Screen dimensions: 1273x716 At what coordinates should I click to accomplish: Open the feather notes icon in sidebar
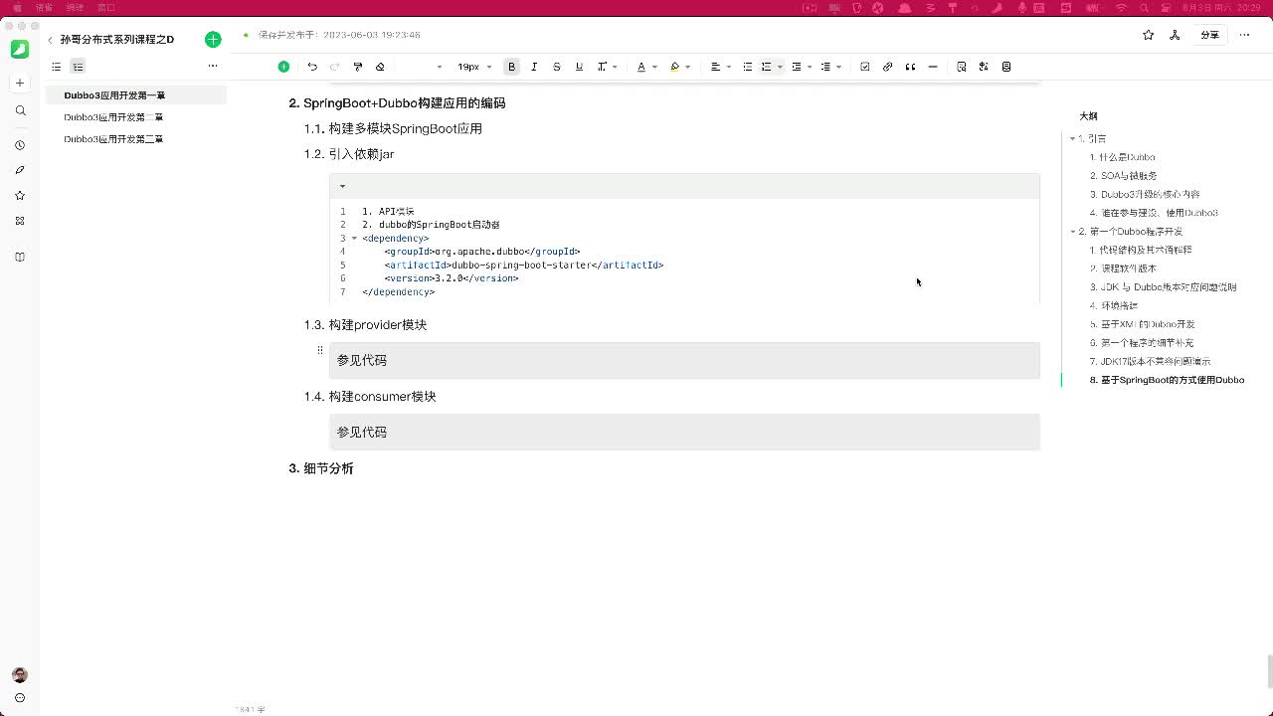(20, 170)
